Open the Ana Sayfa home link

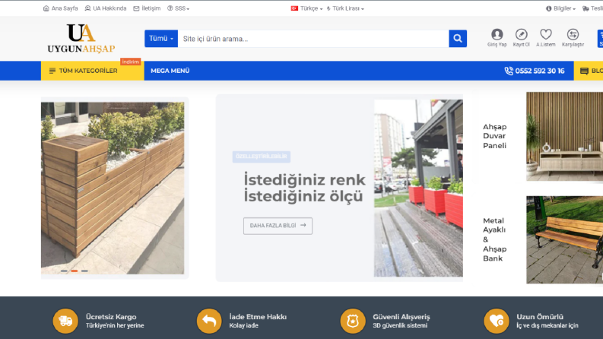[x=60, y=8]
